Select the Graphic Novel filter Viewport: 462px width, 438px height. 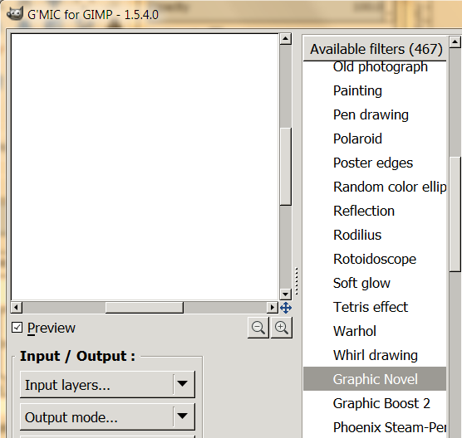[x=375, y=379]
